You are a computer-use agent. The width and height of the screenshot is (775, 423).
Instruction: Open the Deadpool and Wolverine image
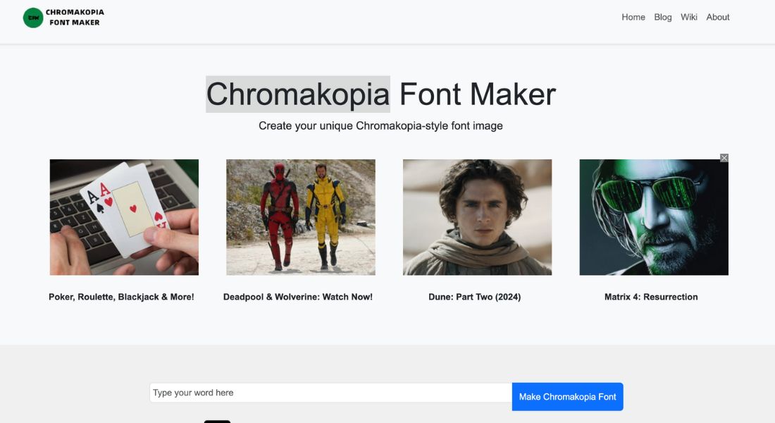301,217
